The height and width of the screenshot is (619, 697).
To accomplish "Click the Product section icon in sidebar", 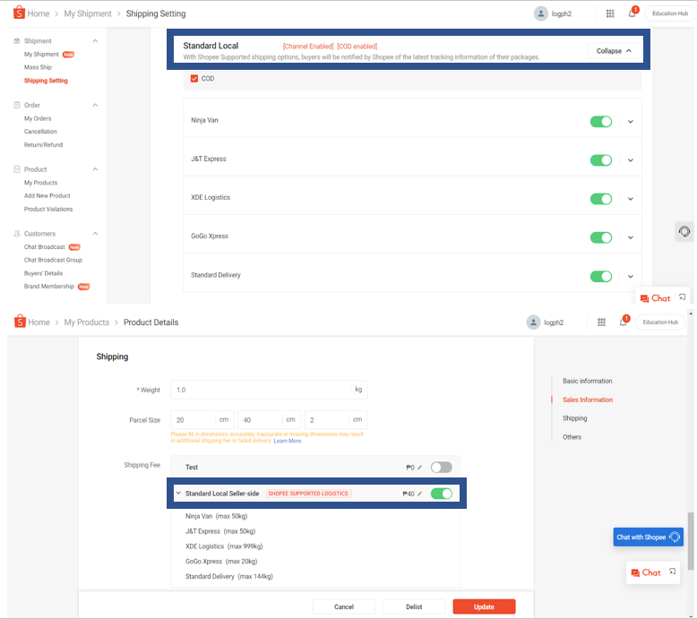I will click(x=17, y=169).
